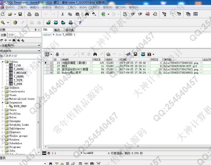Switch to the 文件 tab in object panel
The height and width of the screenshot is (165, 211).
pos(11,35)
